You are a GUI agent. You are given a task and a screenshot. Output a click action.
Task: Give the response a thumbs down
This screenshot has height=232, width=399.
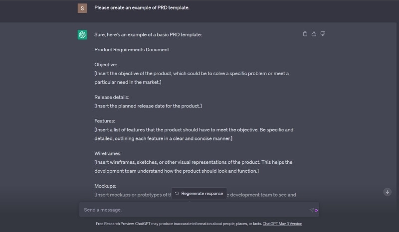tap(323, 34)
